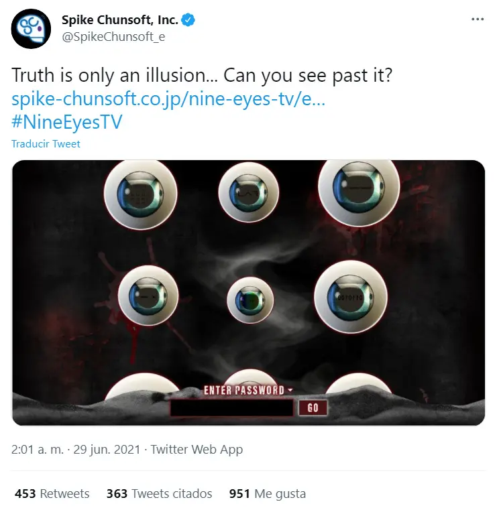Open the three-dot more options menu
The width and height of the screenshot is (497, 512).
pos(478,19)
